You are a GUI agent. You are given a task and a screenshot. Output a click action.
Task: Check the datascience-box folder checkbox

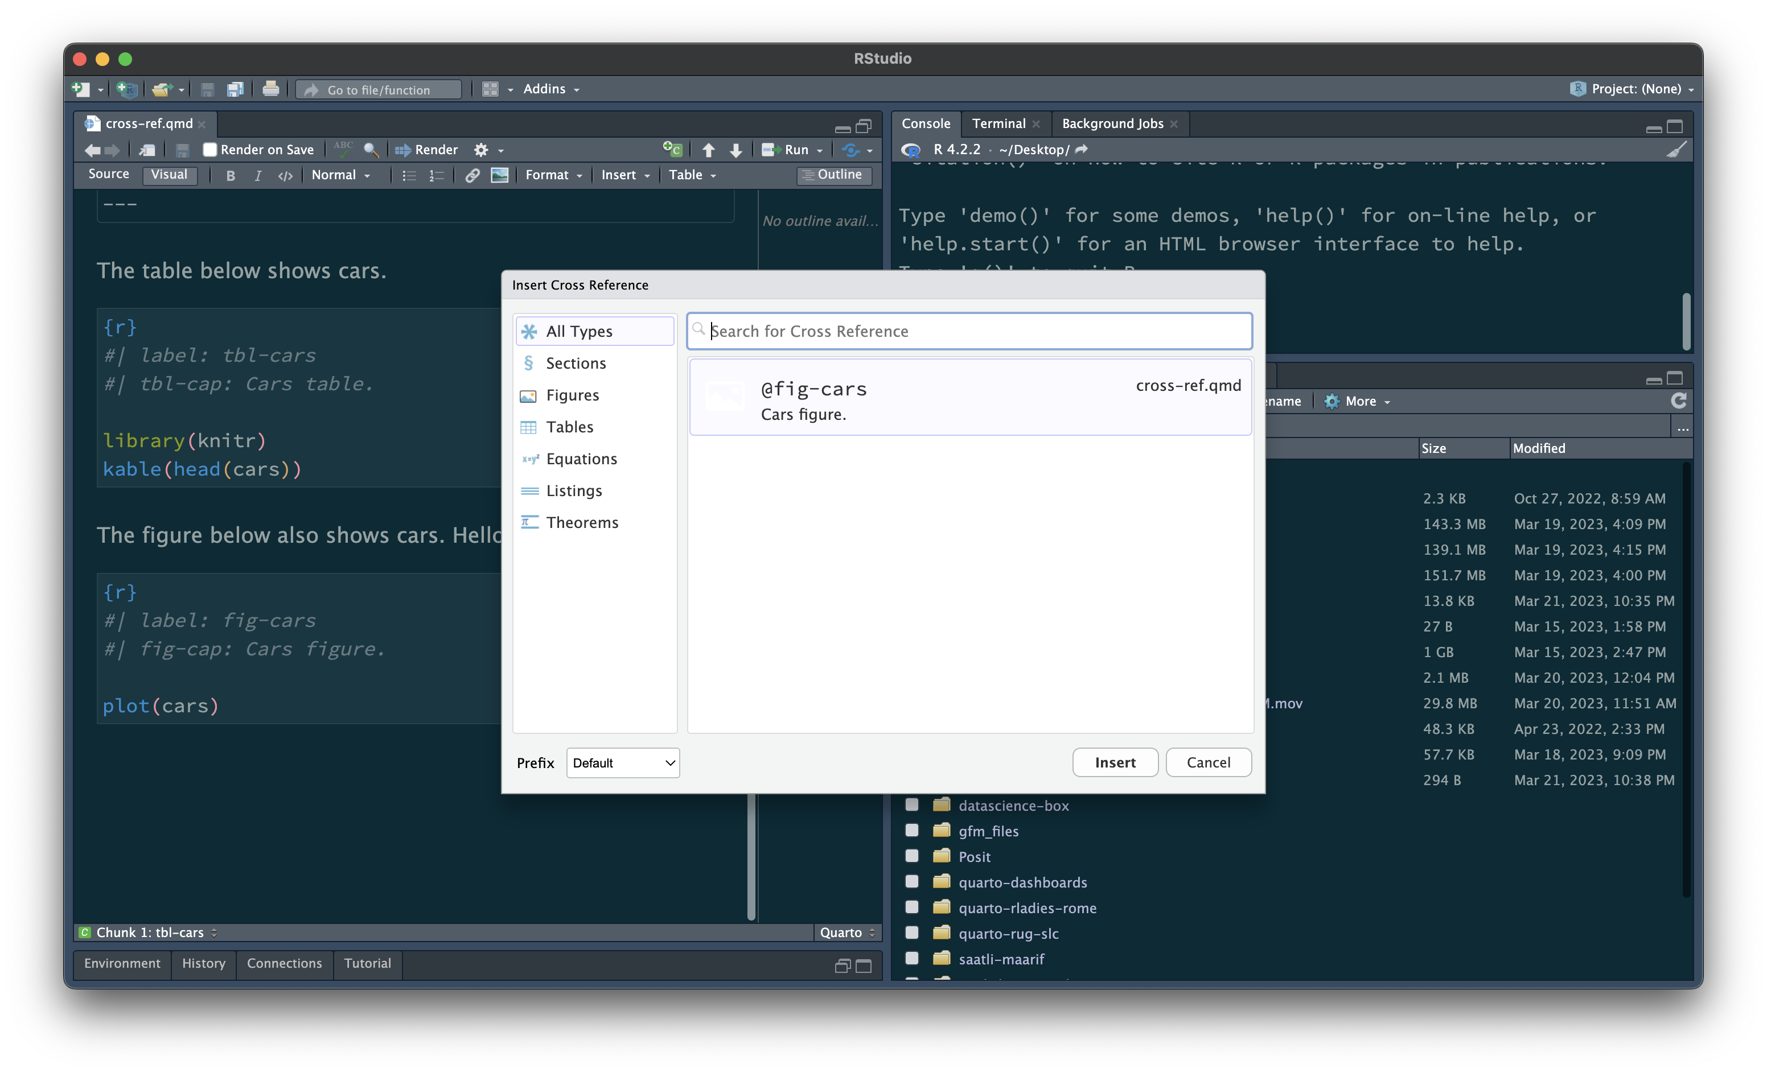pyautogui.click(x=911, y=804)
